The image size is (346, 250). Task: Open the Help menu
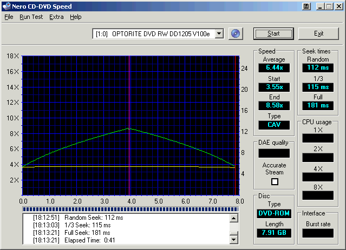76,17
